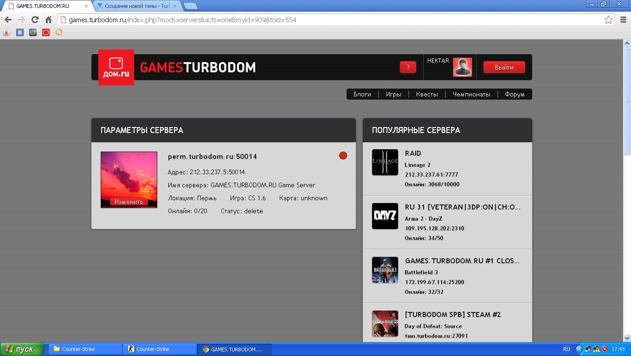Open the Квесты menu item

tap(427, 94)
